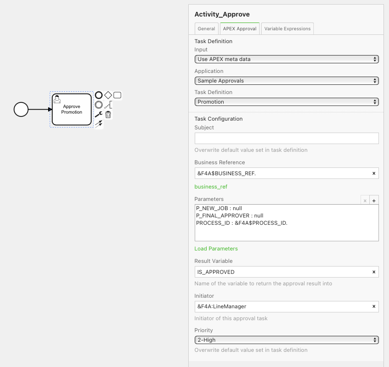
Task: Switch to the General tab
Action: 206,28
